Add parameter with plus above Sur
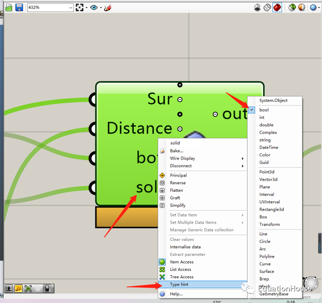Viewport: 322px width, 303px height. pos(180,85)
